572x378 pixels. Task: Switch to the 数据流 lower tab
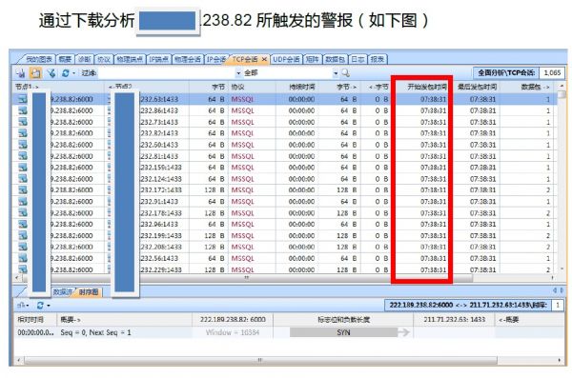[62, 292]
